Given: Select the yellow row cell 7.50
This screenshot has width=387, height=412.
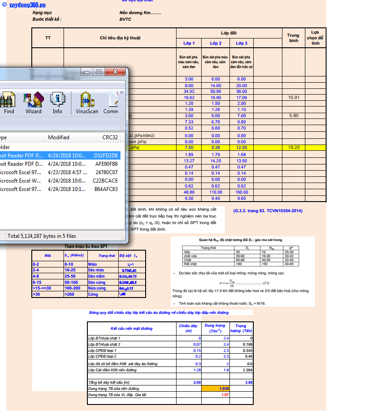Looking at the screenshot, I should [189, 148].
